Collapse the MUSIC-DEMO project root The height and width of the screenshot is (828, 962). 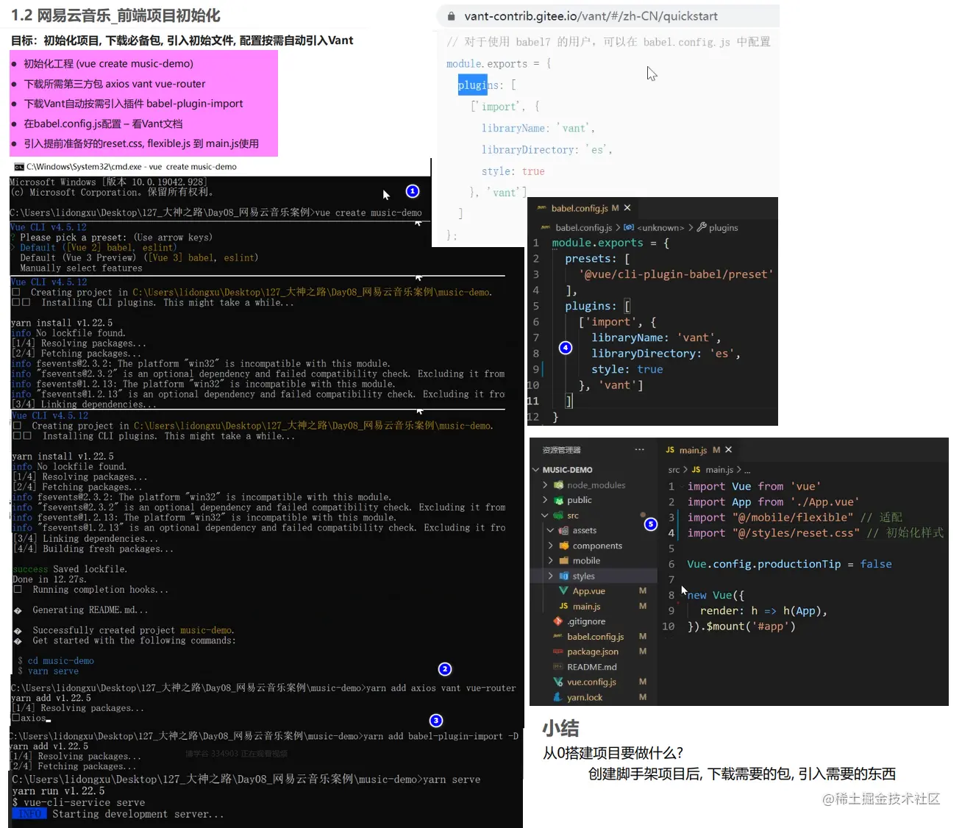(536, 469)
